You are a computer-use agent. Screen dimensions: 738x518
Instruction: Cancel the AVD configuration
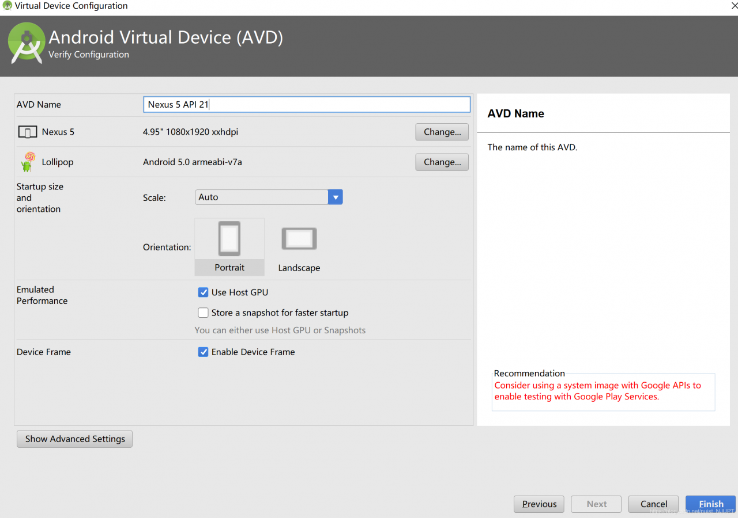[x=654, y=504]
